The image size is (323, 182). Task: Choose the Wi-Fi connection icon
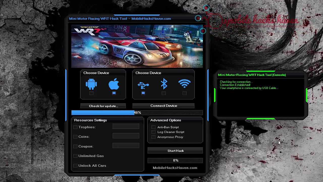tap(184, 84)
